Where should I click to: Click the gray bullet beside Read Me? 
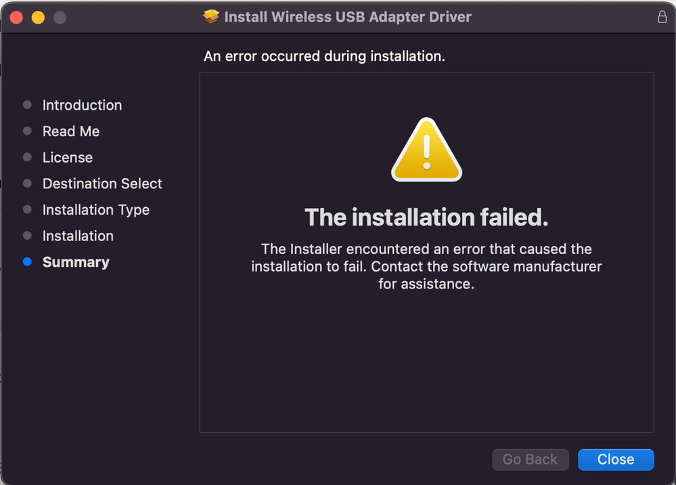coord(27,131)
